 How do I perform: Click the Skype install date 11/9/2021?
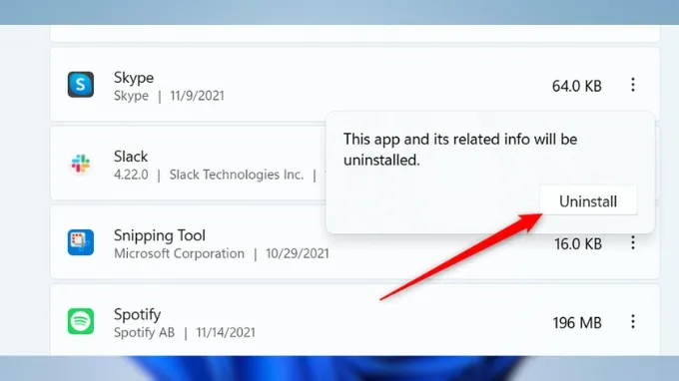click(197, 96)
